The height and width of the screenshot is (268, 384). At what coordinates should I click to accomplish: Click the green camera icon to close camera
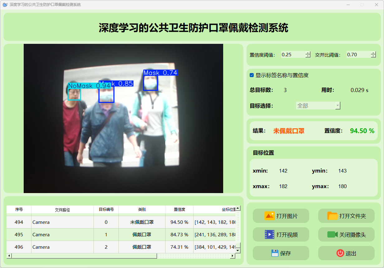333,234
